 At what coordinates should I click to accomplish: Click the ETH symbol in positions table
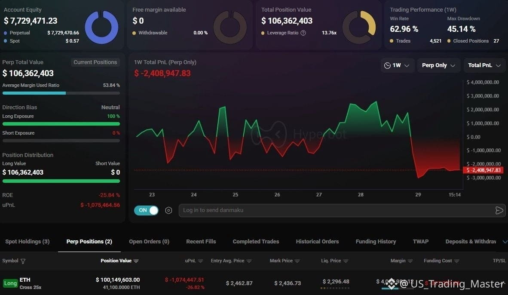(25, 280)
